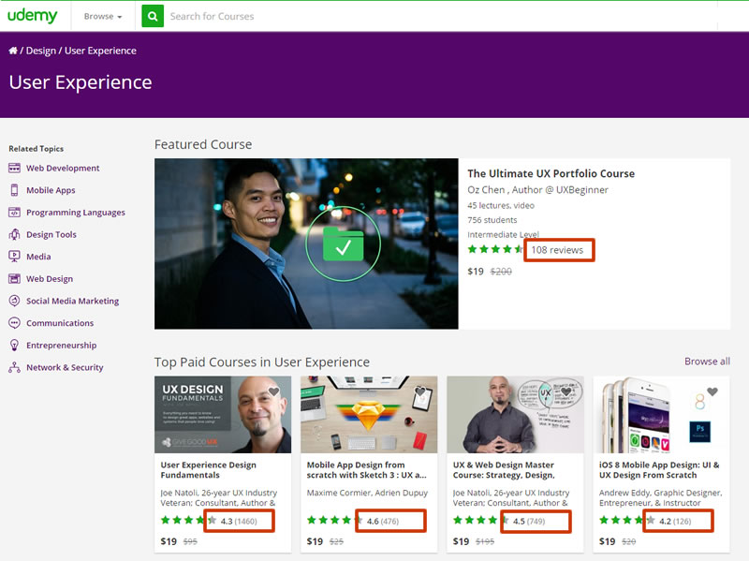Open the Sketch 3 course thumbnail

pos(369,414)
